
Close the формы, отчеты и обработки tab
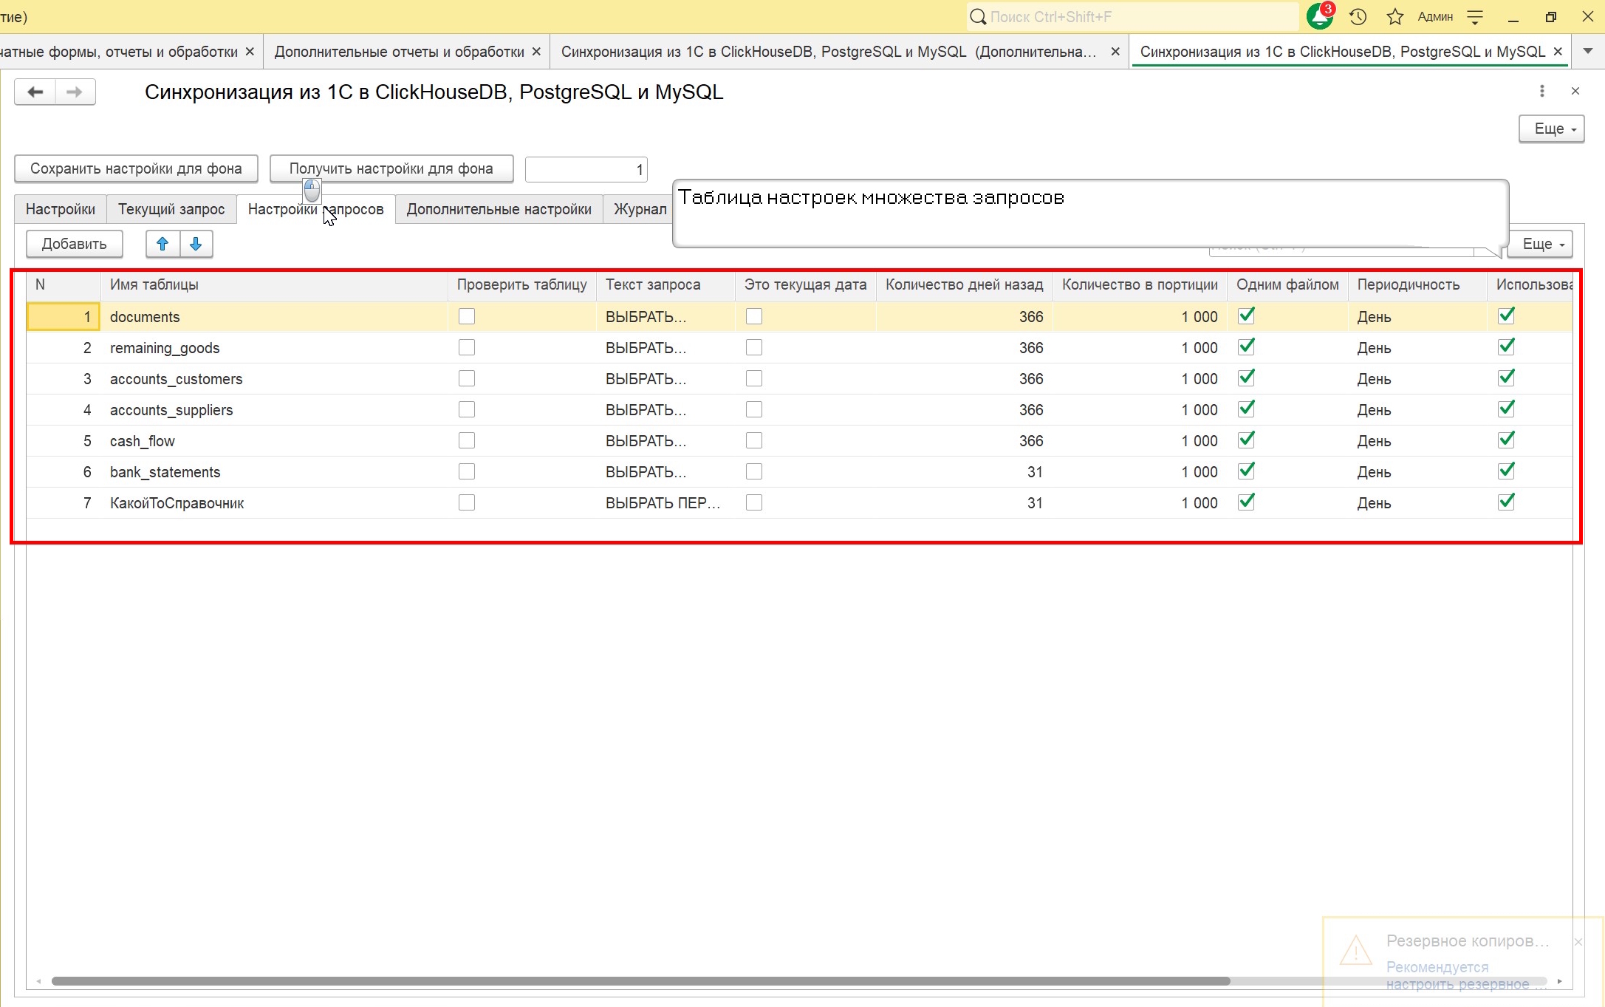[x=250, y=52]
